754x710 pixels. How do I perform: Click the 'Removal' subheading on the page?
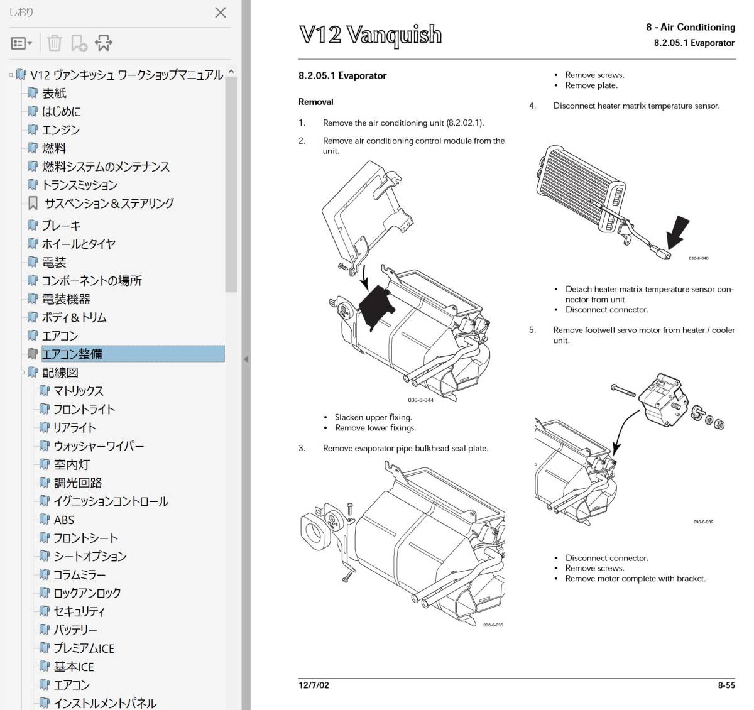coord(316,102)
